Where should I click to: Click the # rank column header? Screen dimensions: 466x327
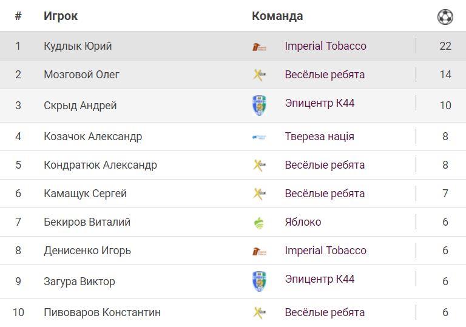click(18, 16)
